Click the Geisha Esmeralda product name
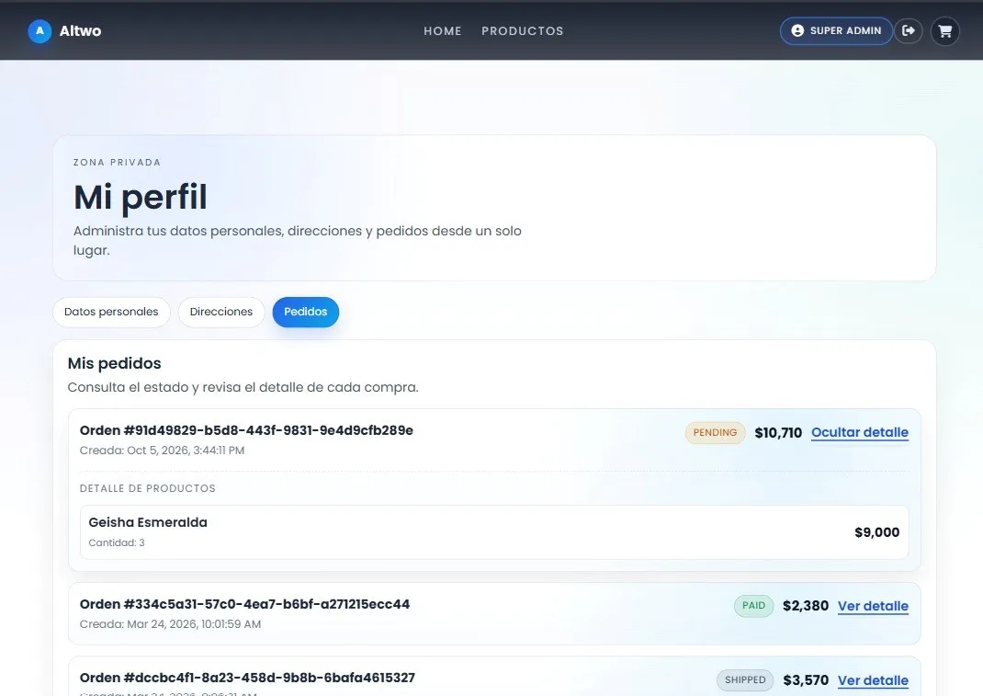 click(x=148, y=522)
